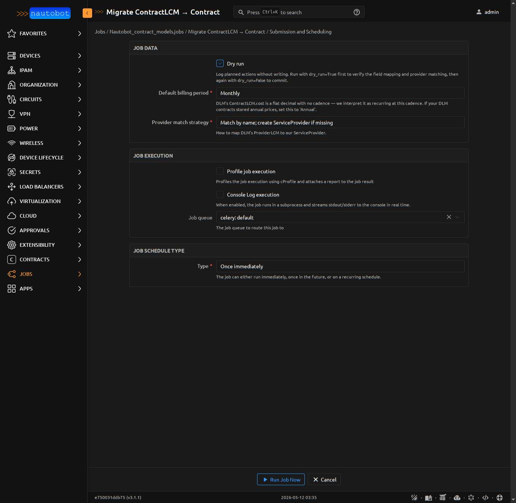The height and width of the screenshot is (503, 516).
Task: Click the Power battery icon
Action: tap(12, 128)
